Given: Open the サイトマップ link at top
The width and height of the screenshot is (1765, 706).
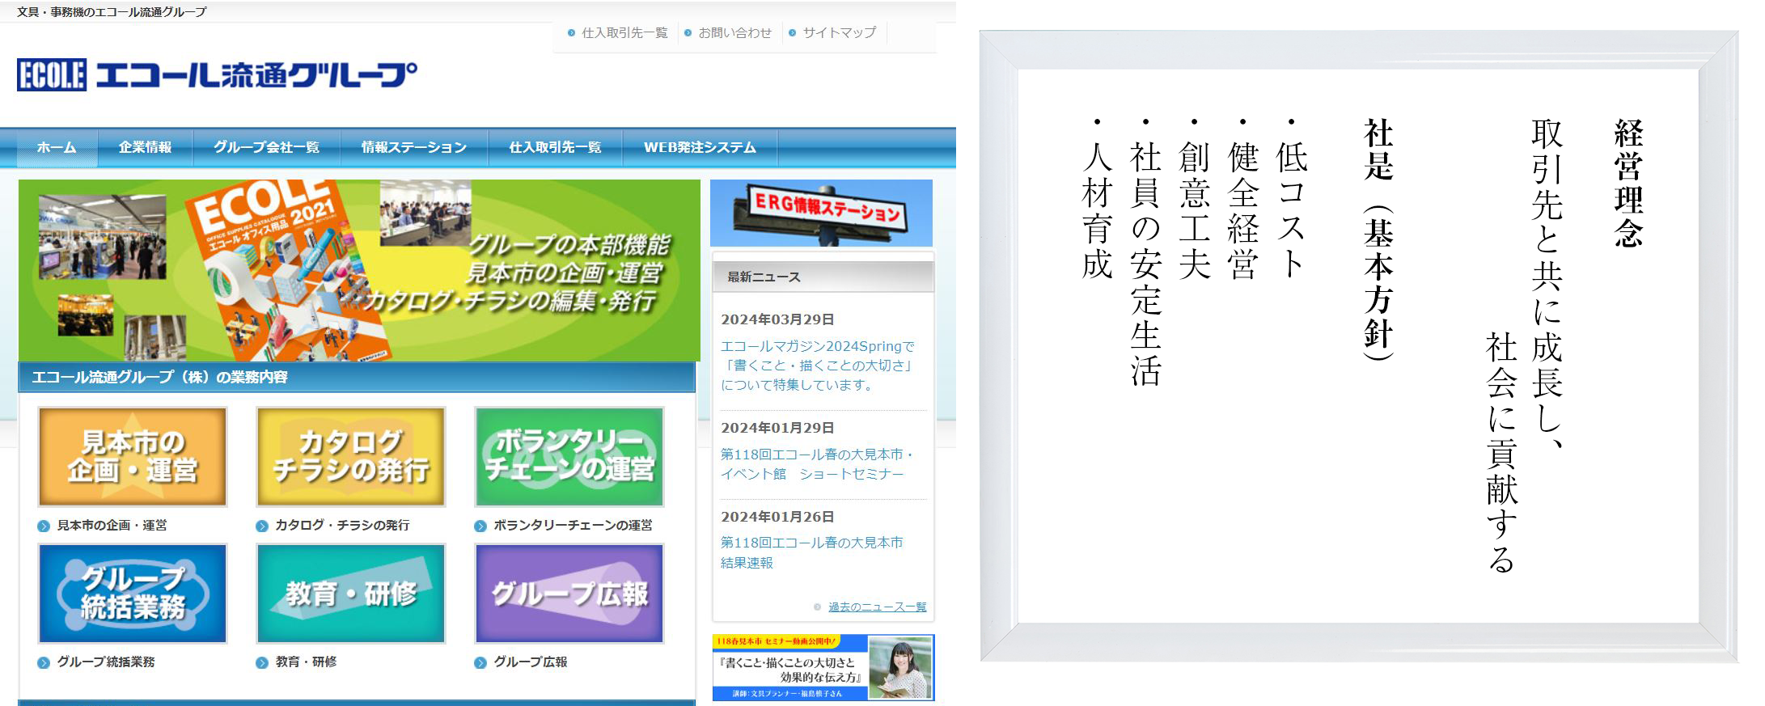Looking at the screenshot, I should (x=839, y=33).
